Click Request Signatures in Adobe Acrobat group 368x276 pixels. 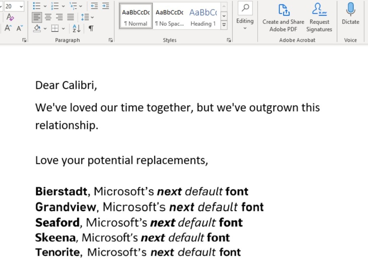[x=319, y=17]
